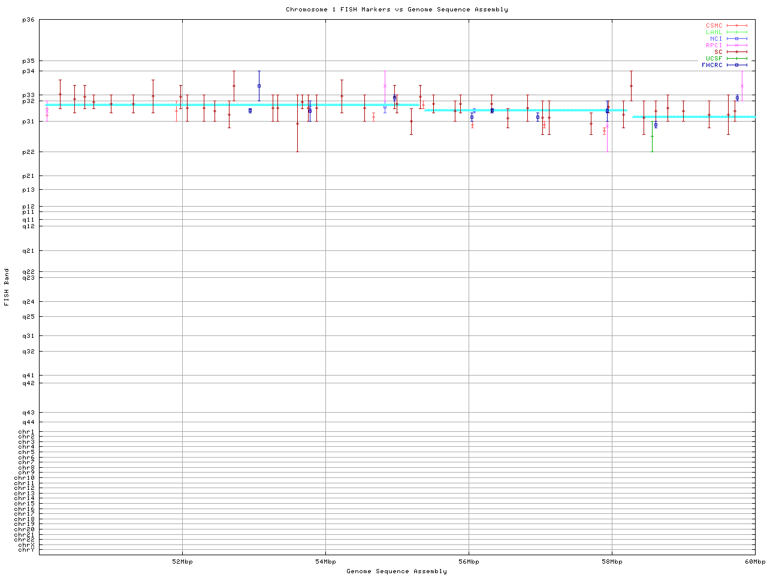Click the chr1 label on y-axis
Image resolution: width=767 pixels, height=575 pixels.
click(26, 432)
